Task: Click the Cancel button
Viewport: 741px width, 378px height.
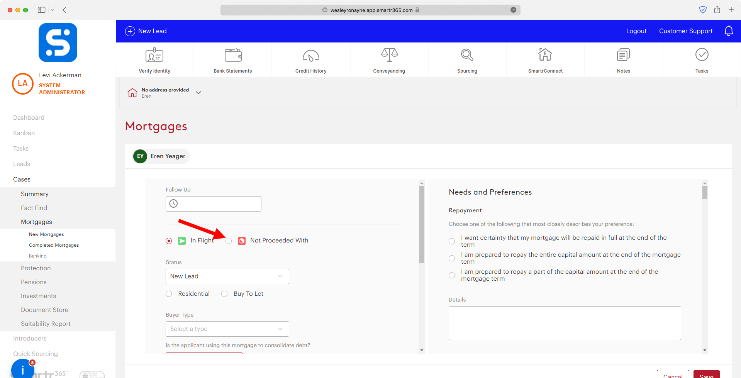Action: [x=673, y=375]
